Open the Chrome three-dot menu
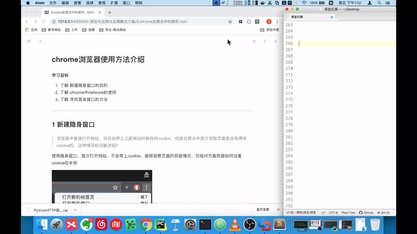This screenshot has height=234, width=417. [277, 21]
